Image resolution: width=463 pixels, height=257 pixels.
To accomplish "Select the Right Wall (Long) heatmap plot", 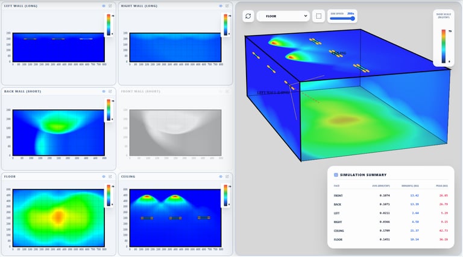I will [175, 47].
